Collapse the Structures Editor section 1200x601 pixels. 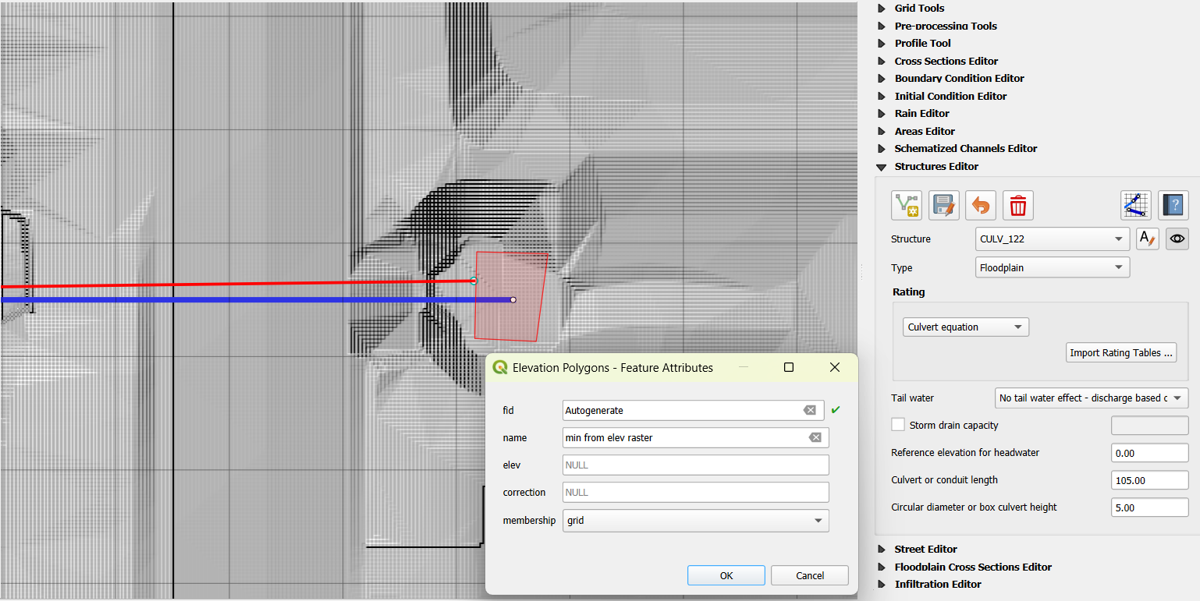click(x=882, y=166)
